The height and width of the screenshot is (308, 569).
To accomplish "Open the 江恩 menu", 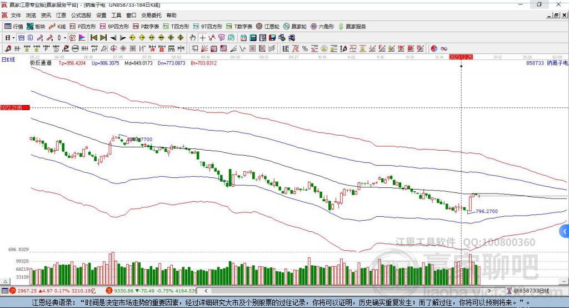I will point(61,16).
